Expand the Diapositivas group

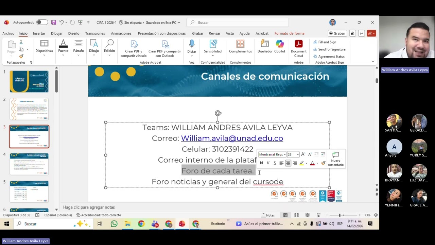pos(44,49)
